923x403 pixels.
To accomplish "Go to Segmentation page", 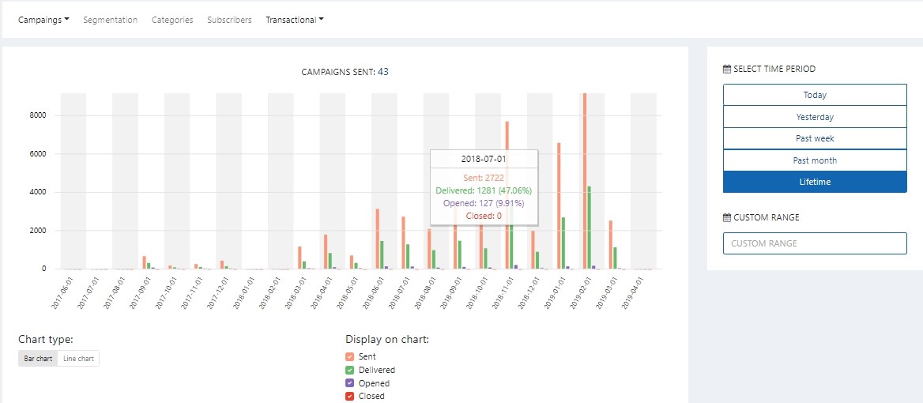I will pos(110,20).
